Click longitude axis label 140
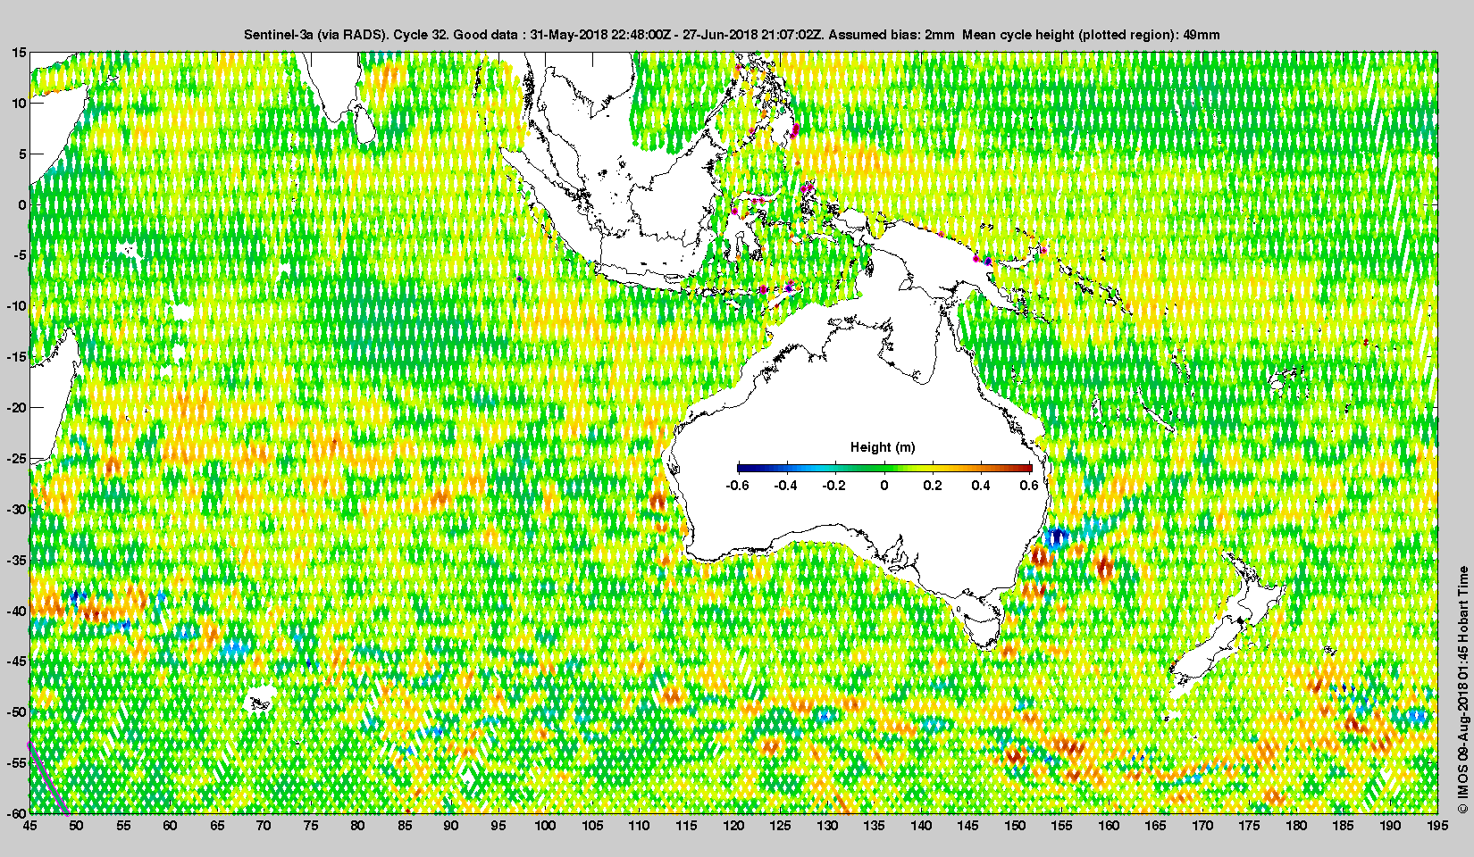Image resolution: width=1474 pixels, height=857 pixels. coord(921,826)
